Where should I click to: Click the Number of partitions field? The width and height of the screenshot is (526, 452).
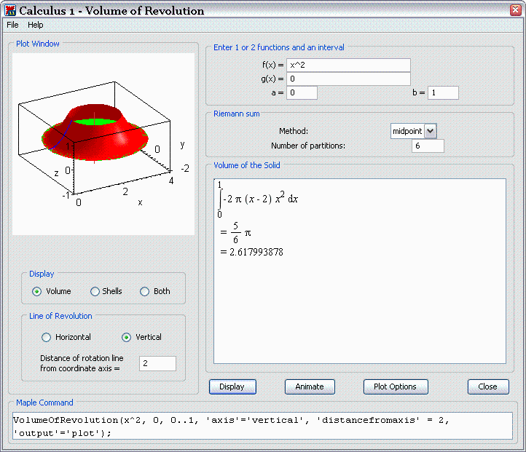(x=428, y=146)
